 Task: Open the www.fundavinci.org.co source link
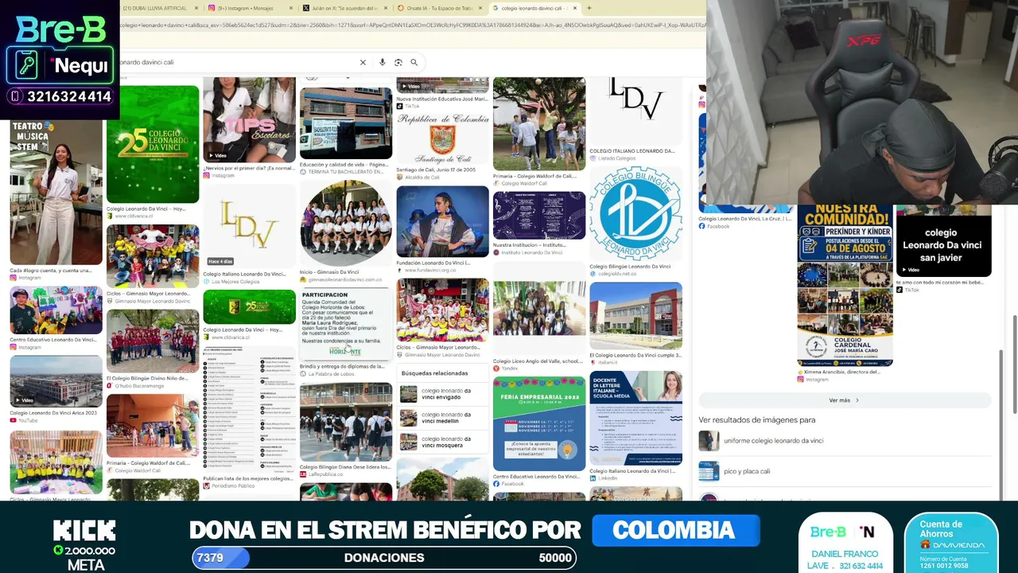pyautogui.click(x=430, y=271)
